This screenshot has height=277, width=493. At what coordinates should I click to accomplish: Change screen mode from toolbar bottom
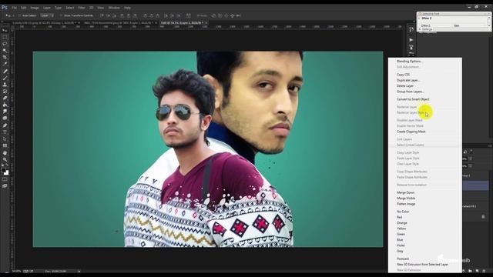click(5, 186)
